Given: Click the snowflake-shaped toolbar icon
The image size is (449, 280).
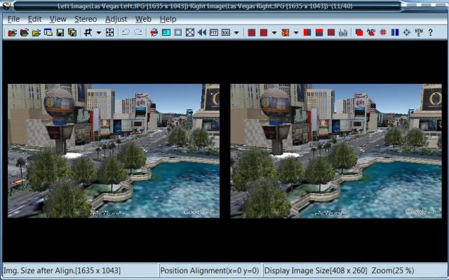Looking at the screenshot, I should tap(407, 33).
